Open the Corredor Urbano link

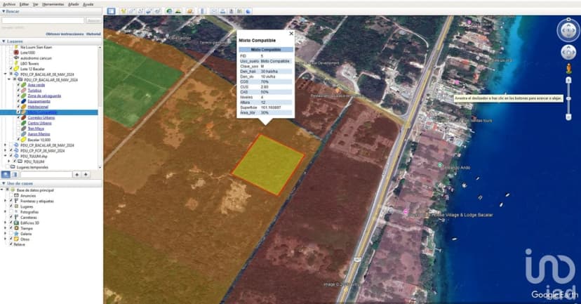coord(41,117)
